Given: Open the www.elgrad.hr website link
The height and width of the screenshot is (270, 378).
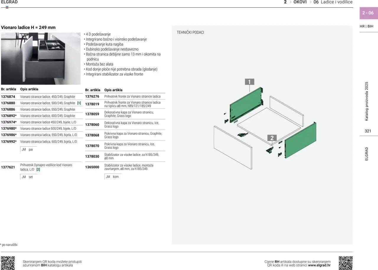Looking at the screenshot, I should (x=319, y=265).
